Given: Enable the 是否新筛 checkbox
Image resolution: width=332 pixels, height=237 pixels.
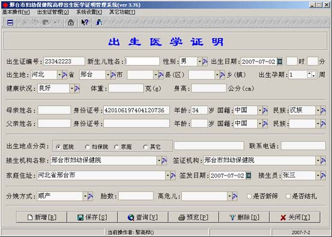Looking at the screenshot, I should pyautogui.click(x=249, y=196).
